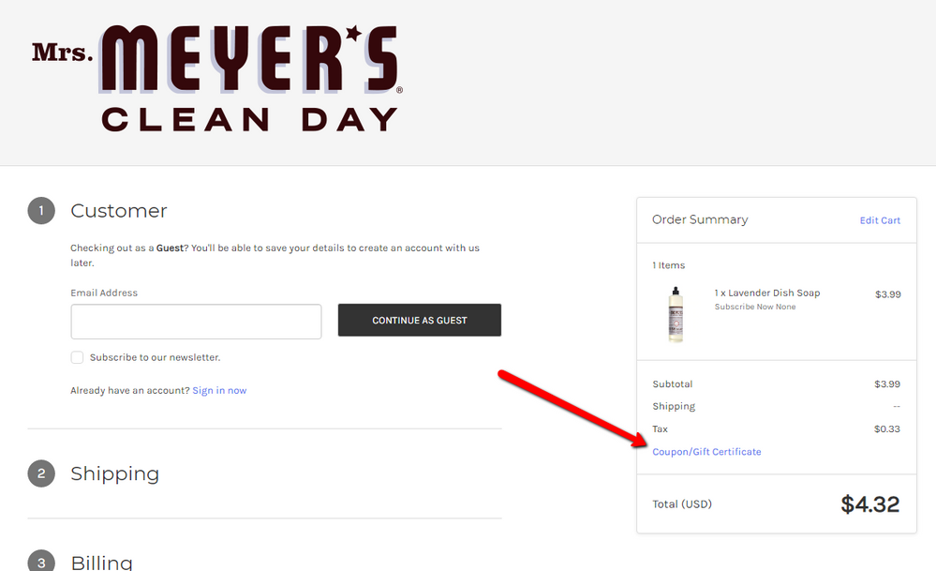Open the Edit Cart link
This screenshot has height=571, width=936.
pos(880,220)
